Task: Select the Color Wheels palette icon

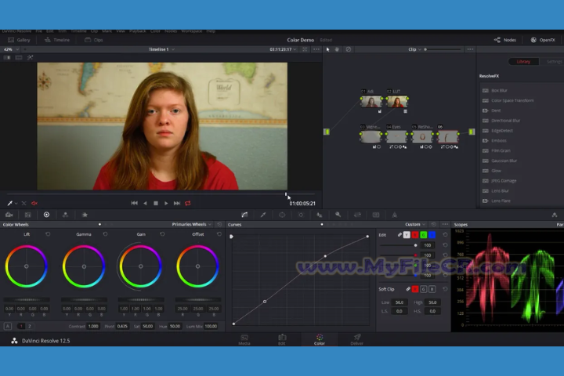Action: [x=46, y=215]
